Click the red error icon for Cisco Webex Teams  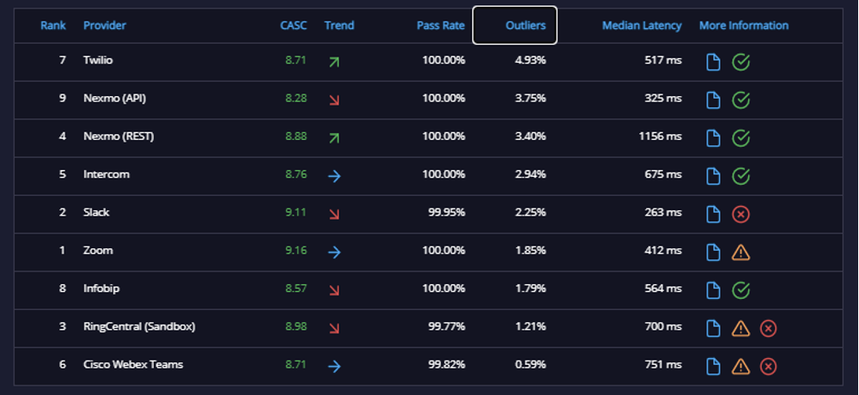coord(768,366)
